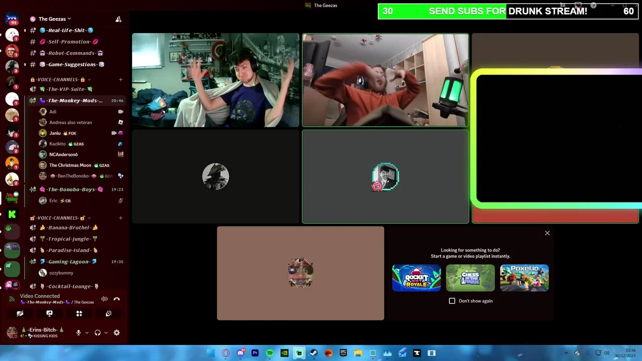Turn on the camera
This screenshot has height=361, width=642.
[x=20, y=313]
